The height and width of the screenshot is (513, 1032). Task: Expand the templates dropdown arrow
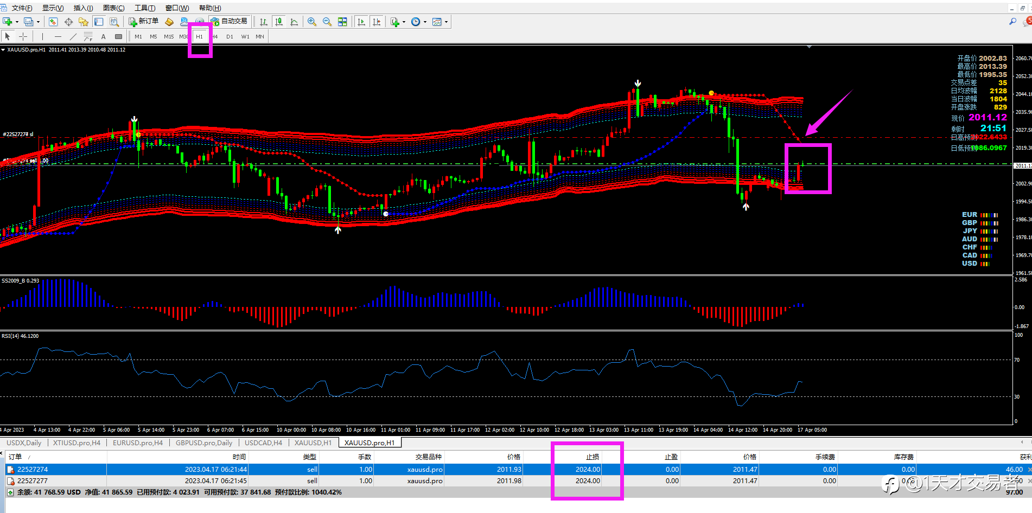point(446,22)
